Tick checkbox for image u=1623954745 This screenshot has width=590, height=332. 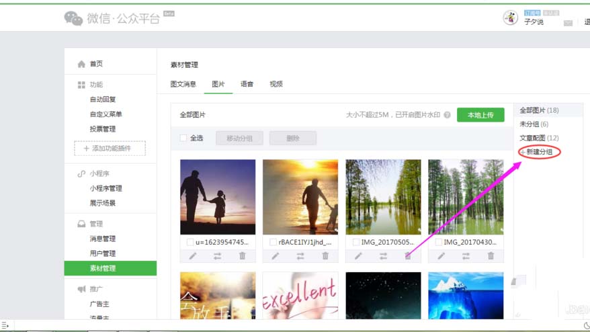pos(190,242)
